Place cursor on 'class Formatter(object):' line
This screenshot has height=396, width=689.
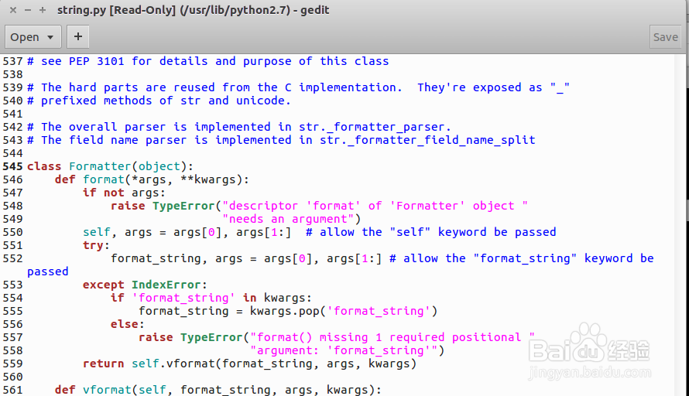110,166
